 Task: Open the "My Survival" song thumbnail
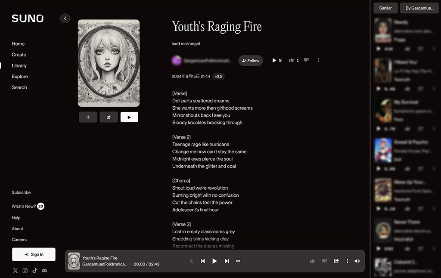383,111
